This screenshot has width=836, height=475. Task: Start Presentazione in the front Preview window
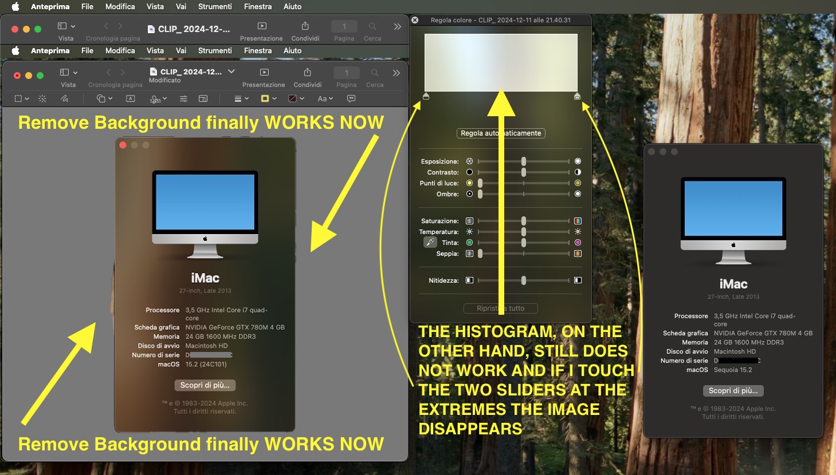tap(264, 73)
